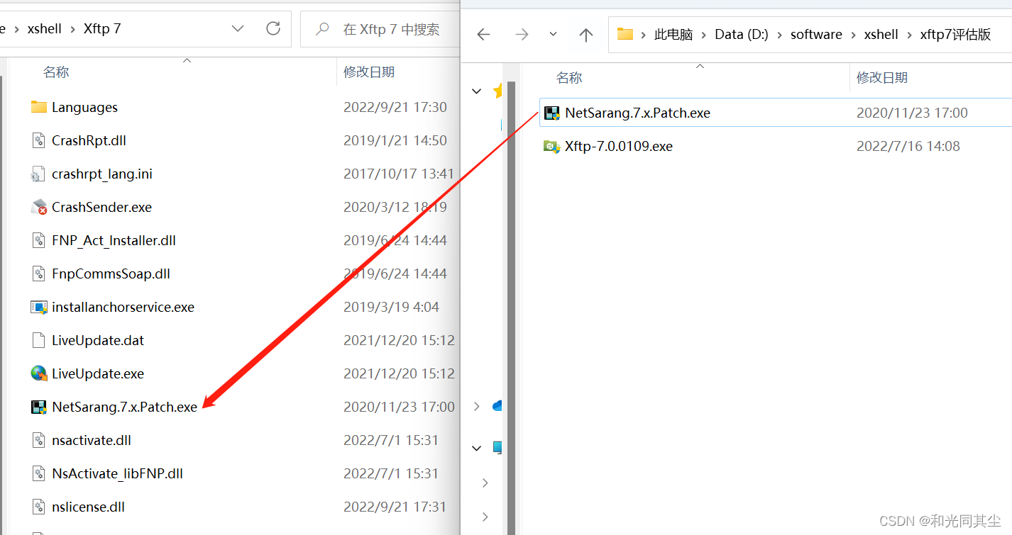
Task: Collapse the This PC tree node
Action: pyautogui.click(x=477, y=447)
